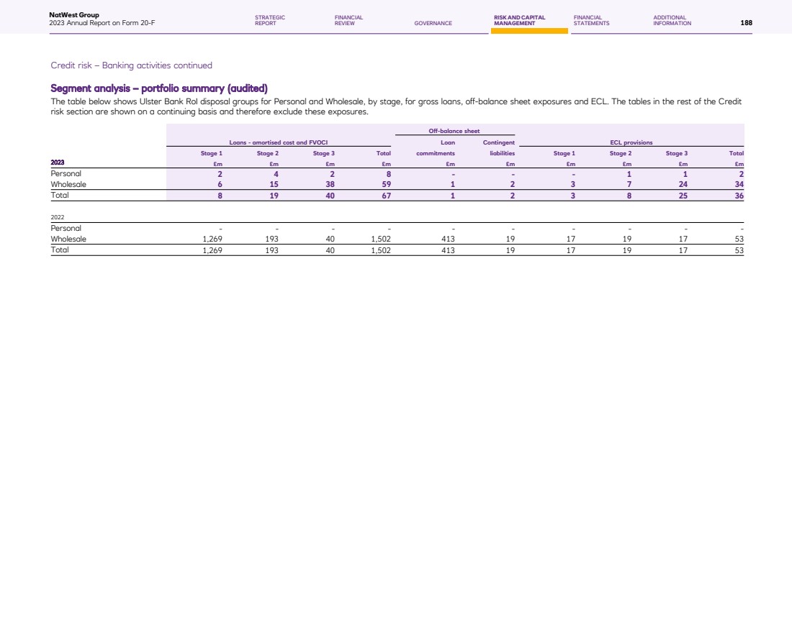Image resolution: width=792 pixels, height=622 pixels.
Task: Click the 2023 Wholesale row label
Action: point(68,184)
